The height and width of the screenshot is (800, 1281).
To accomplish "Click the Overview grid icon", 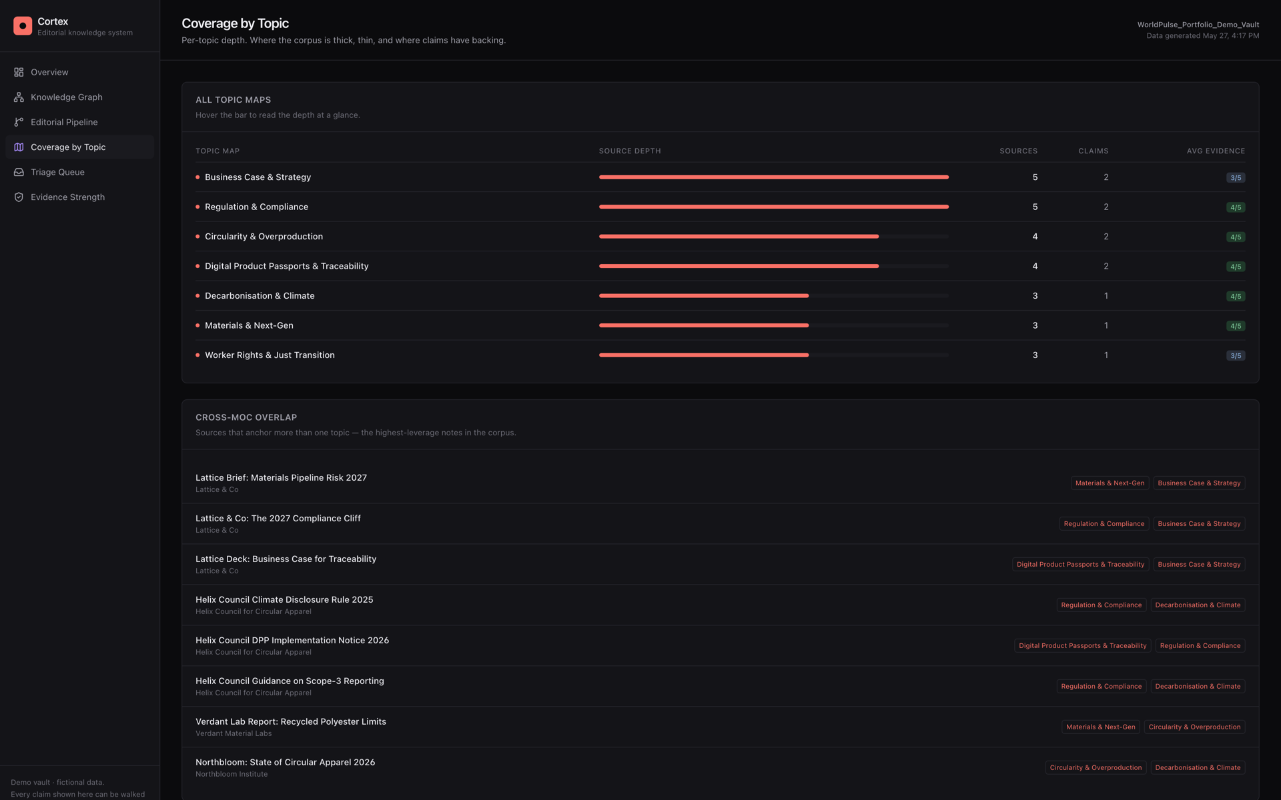I will point(19,72).
